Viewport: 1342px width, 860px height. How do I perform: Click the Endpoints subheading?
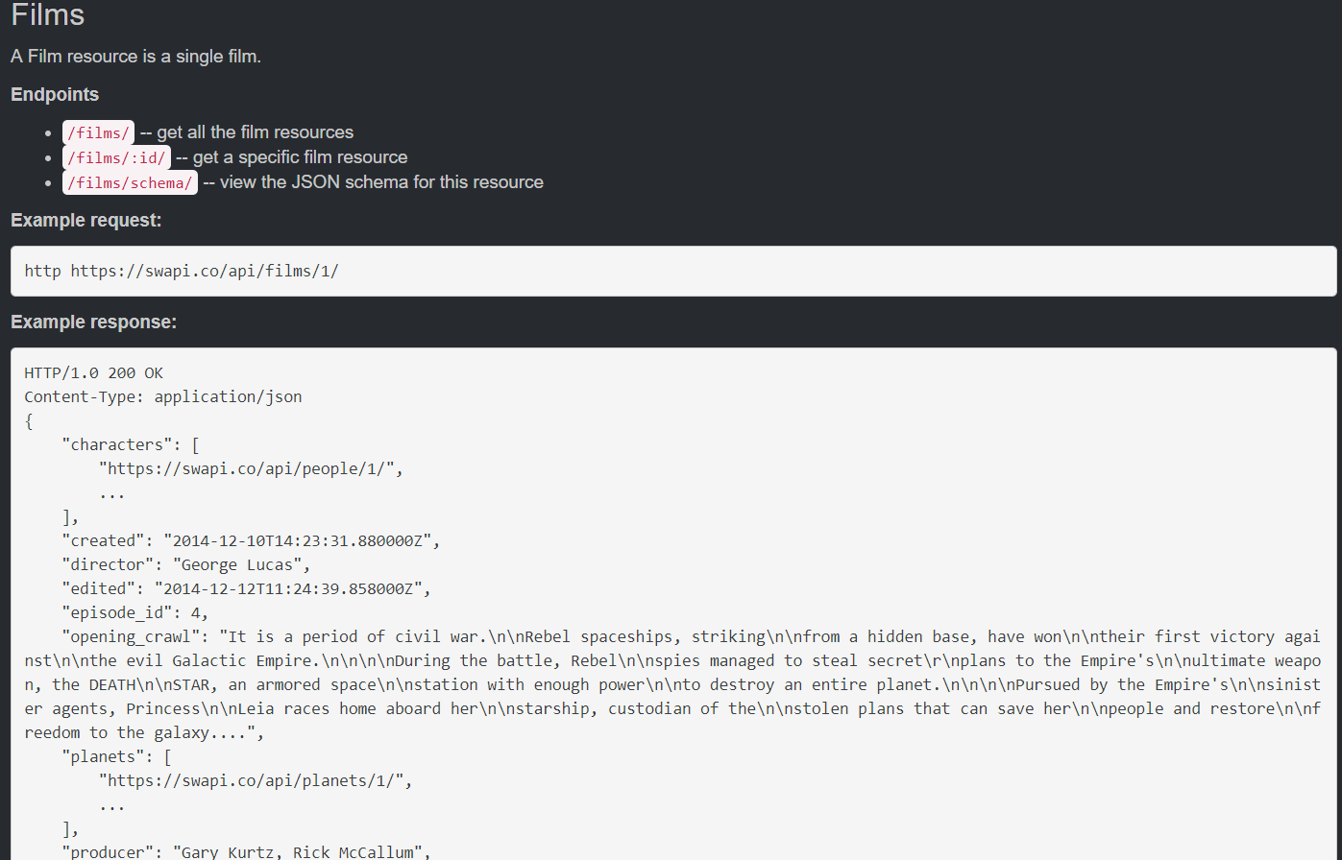55,94
